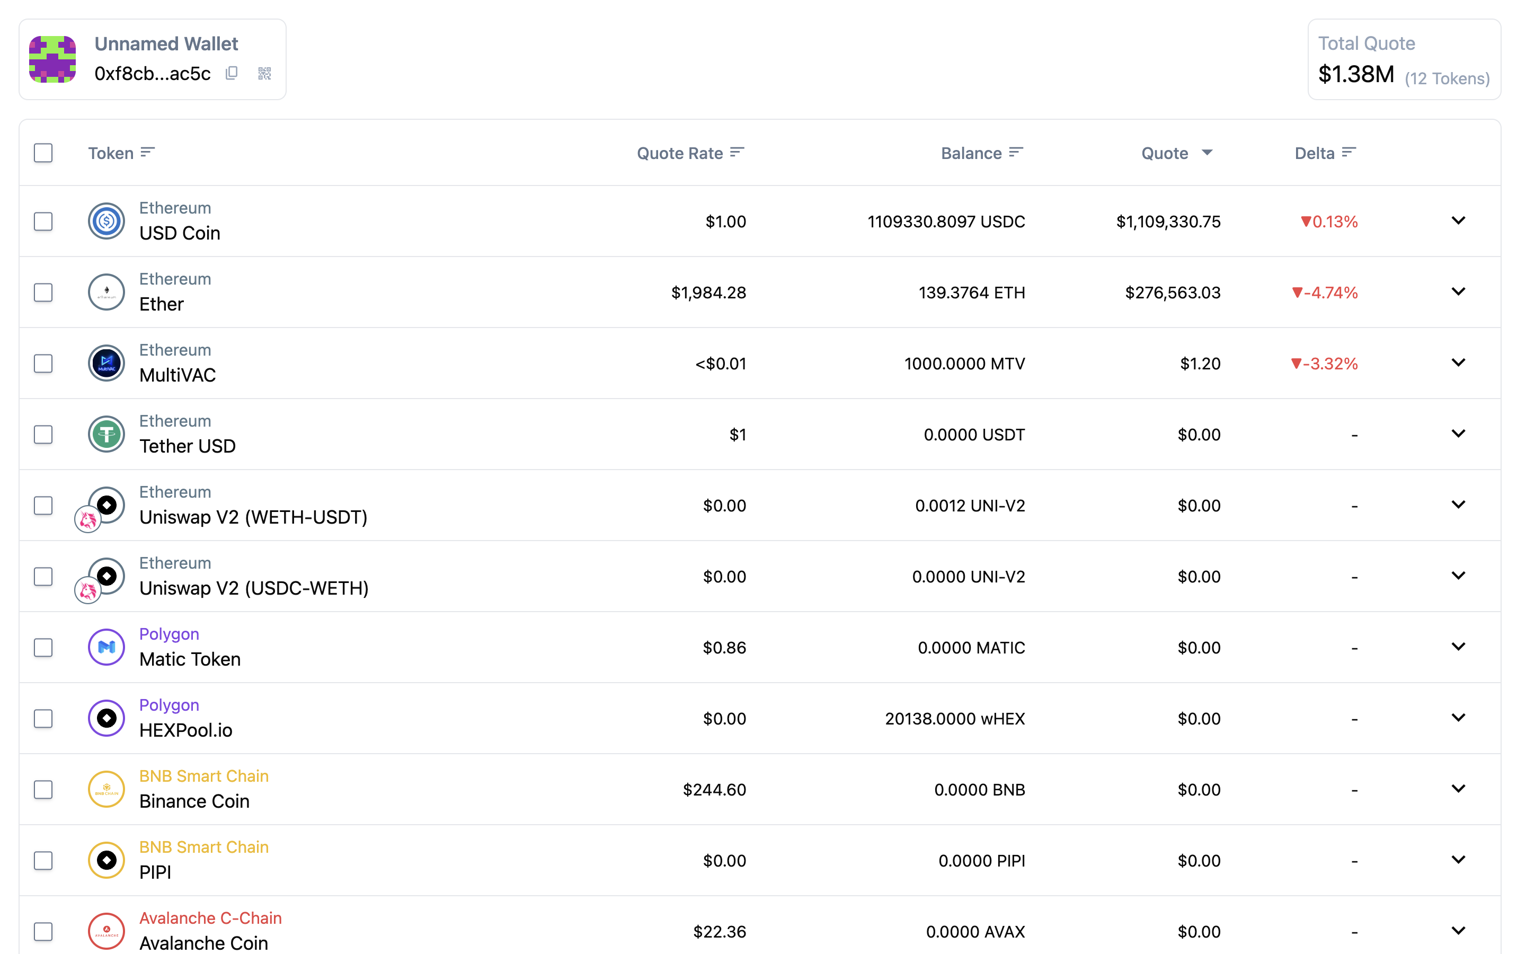Click the MultiVAC token logo

[x=107, y=364]
